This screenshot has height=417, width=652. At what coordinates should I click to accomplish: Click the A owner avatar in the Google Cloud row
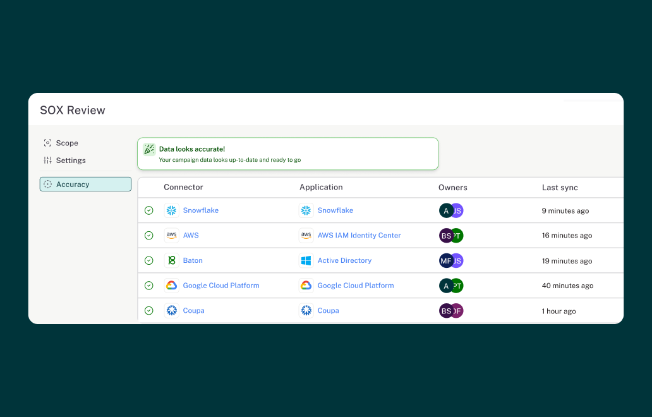click(x=446, y=286)
